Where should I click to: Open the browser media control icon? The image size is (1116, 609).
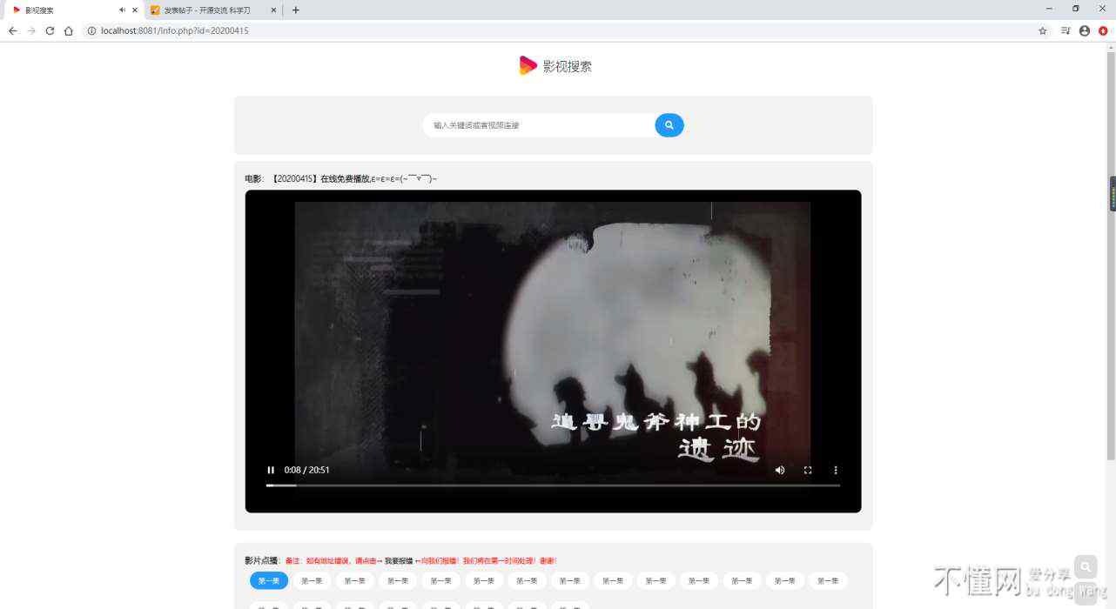(1066, 30)
